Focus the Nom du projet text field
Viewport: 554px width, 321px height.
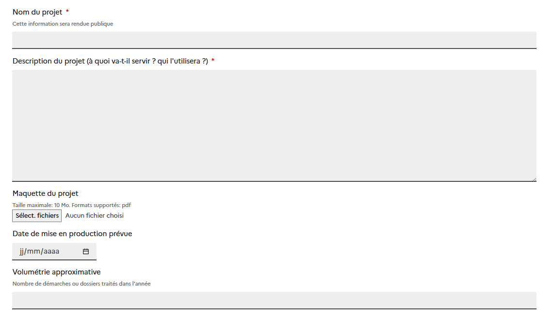pyautogui.click(x=274, y=40)
